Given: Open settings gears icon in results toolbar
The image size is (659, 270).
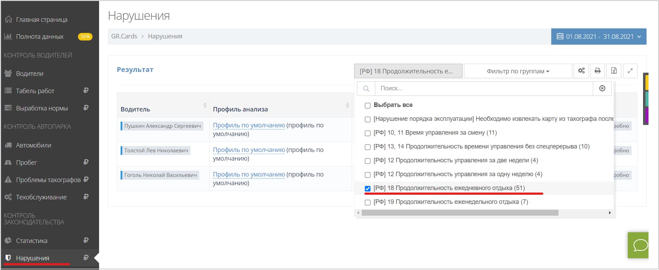Looking at the screenshot, I should [581, 71].
